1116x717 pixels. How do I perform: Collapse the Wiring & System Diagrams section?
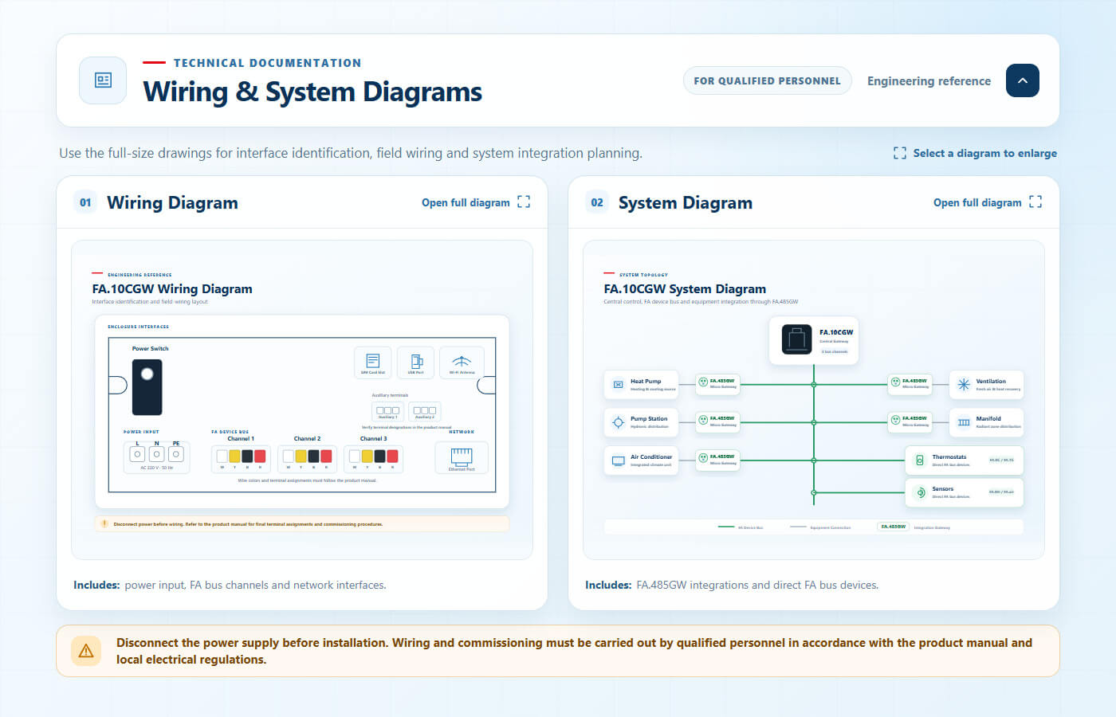coord(1022,80)
